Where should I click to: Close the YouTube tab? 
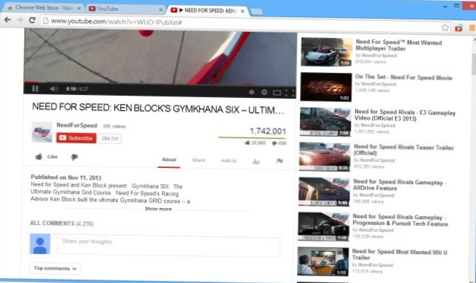click(161, 10)
